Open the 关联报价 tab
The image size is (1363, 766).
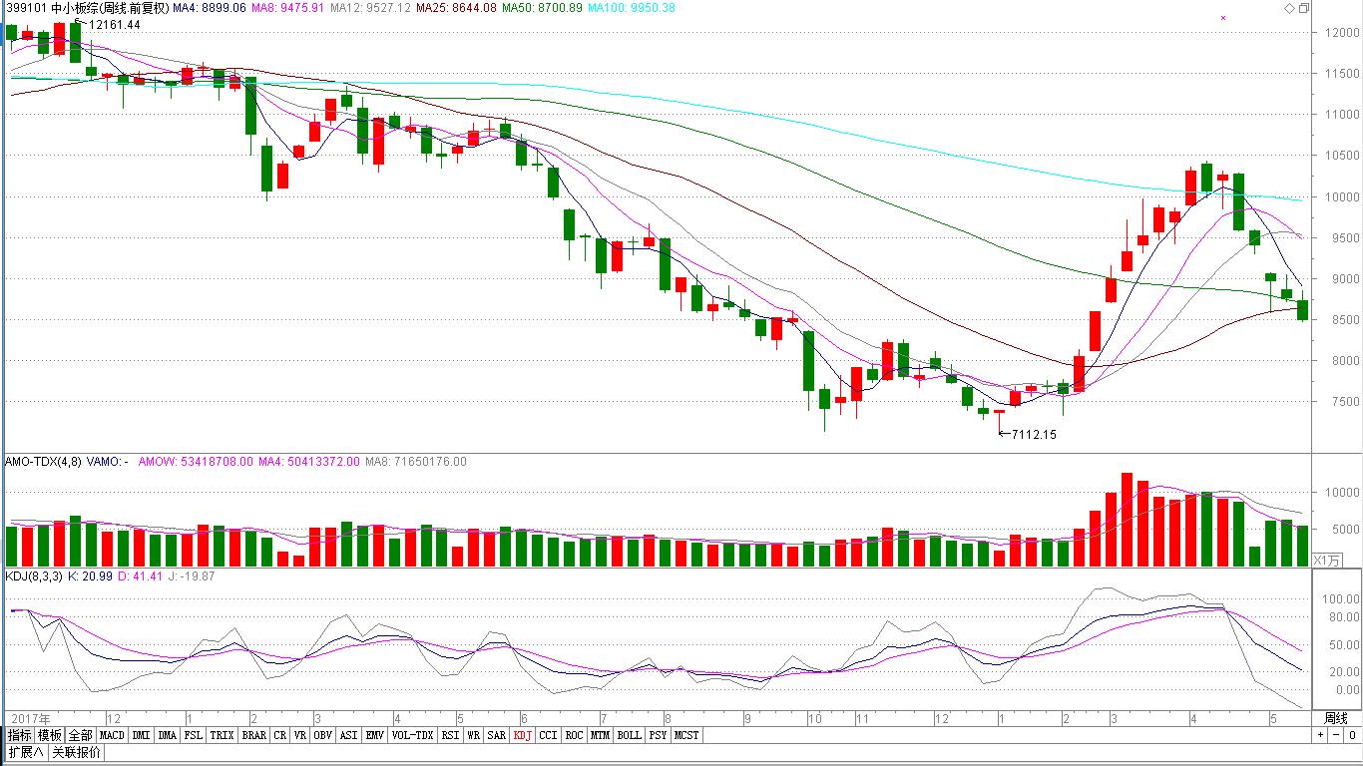coord(76,752)
